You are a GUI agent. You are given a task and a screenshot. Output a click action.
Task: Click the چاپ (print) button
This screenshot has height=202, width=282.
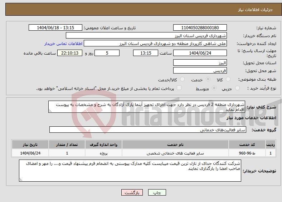(157, 192)
